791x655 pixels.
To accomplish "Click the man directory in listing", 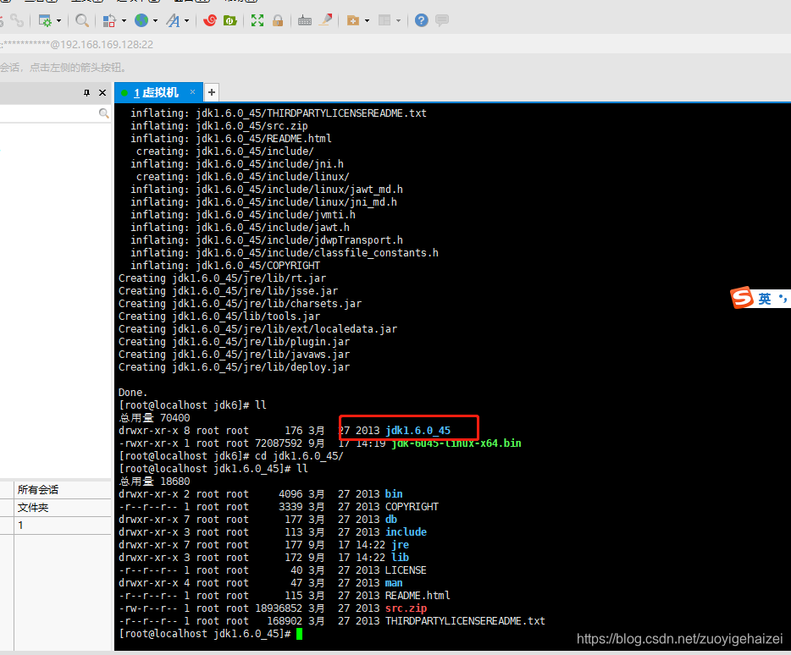I will pos(394,583).
